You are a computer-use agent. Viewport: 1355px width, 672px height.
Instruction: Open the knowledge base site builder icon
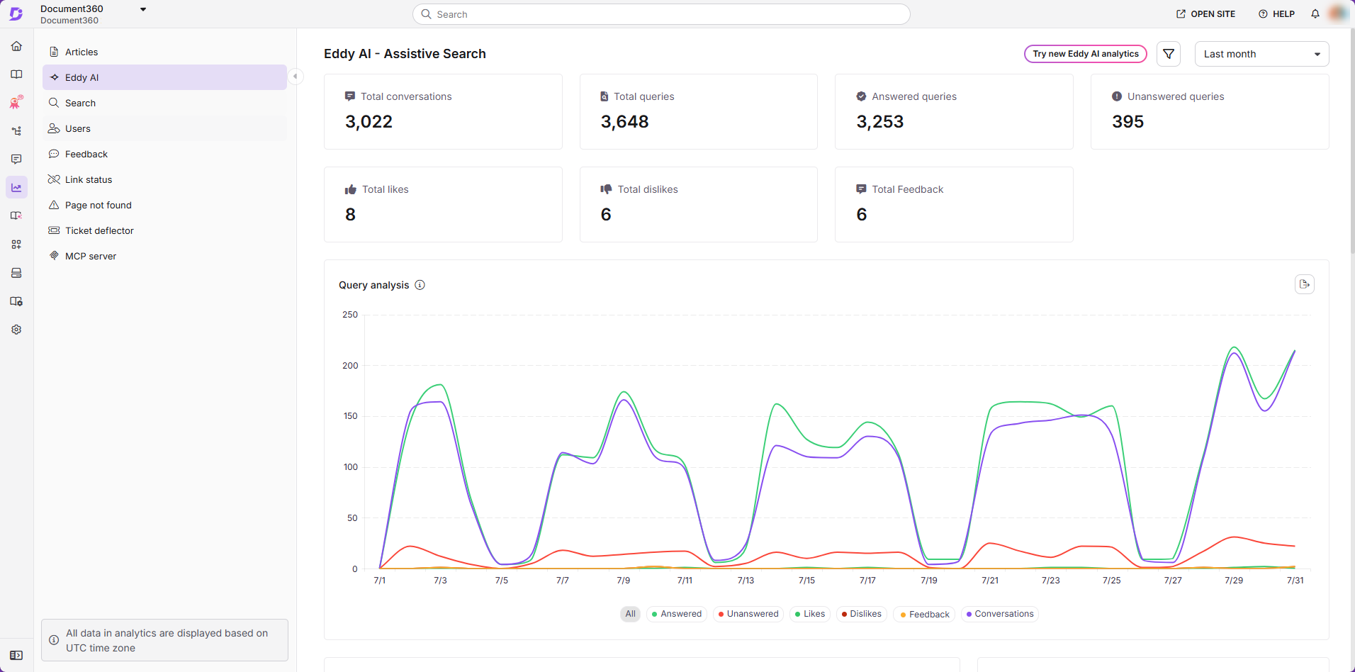[x=16, y=216]
